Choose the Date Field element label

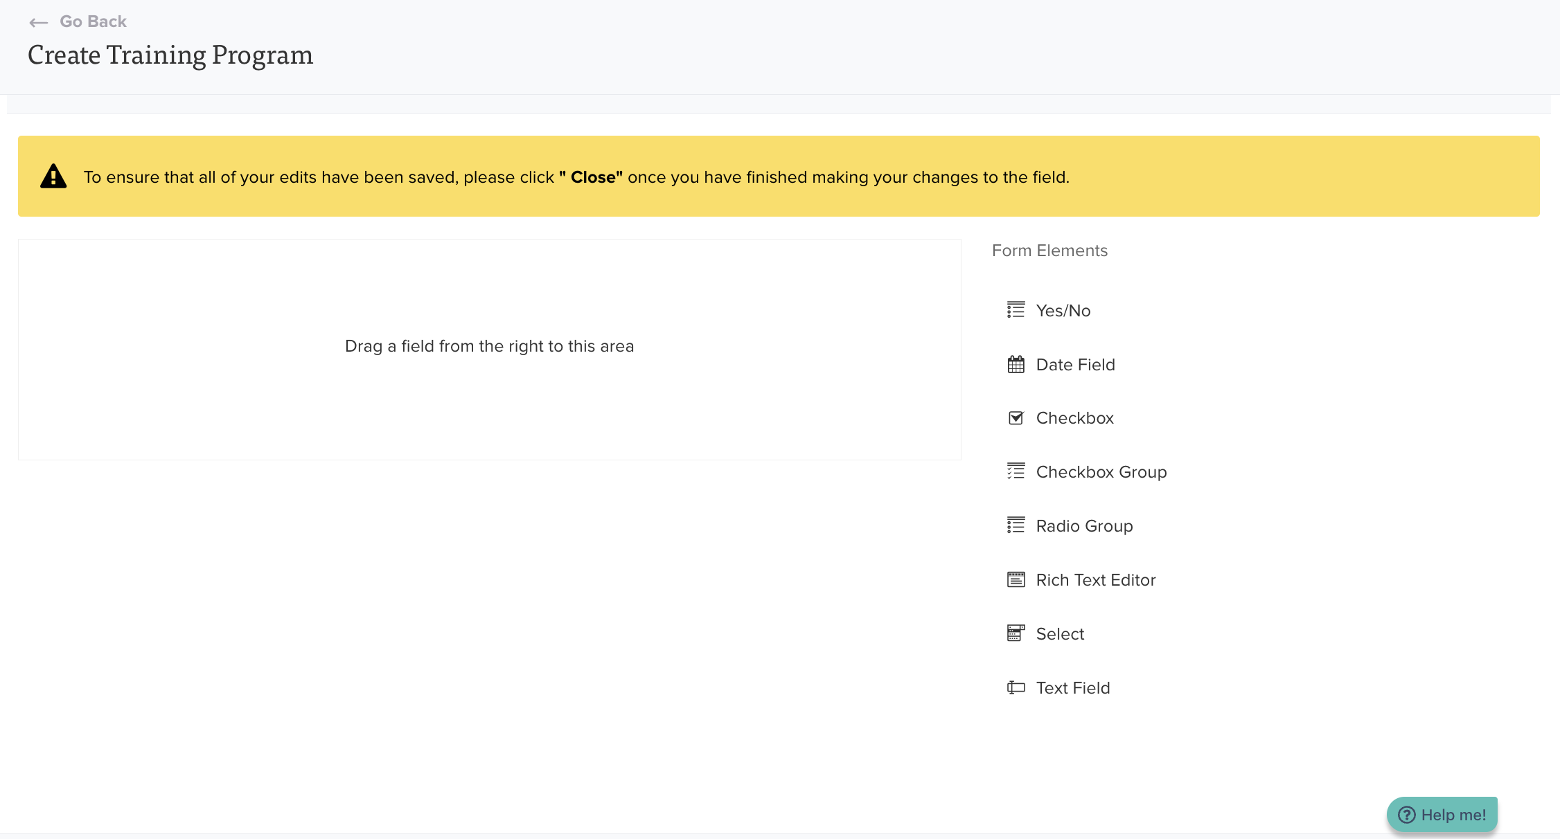(1075, 365)
